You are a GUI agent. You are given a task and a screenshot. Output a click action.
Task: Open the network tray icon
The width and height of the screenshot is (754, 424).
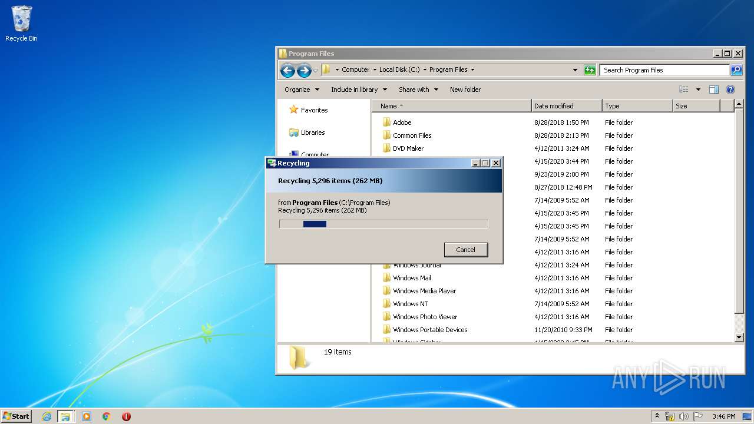coord(670,416)
